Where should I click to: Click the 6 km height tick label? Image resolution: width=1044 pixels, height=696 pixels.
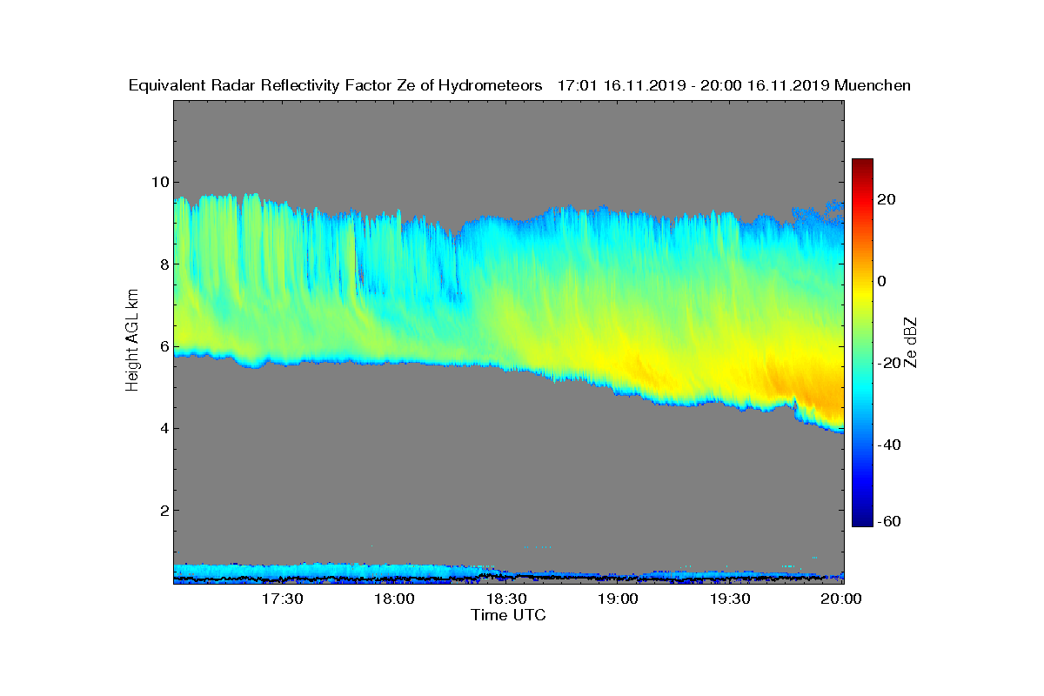[164, 346]
